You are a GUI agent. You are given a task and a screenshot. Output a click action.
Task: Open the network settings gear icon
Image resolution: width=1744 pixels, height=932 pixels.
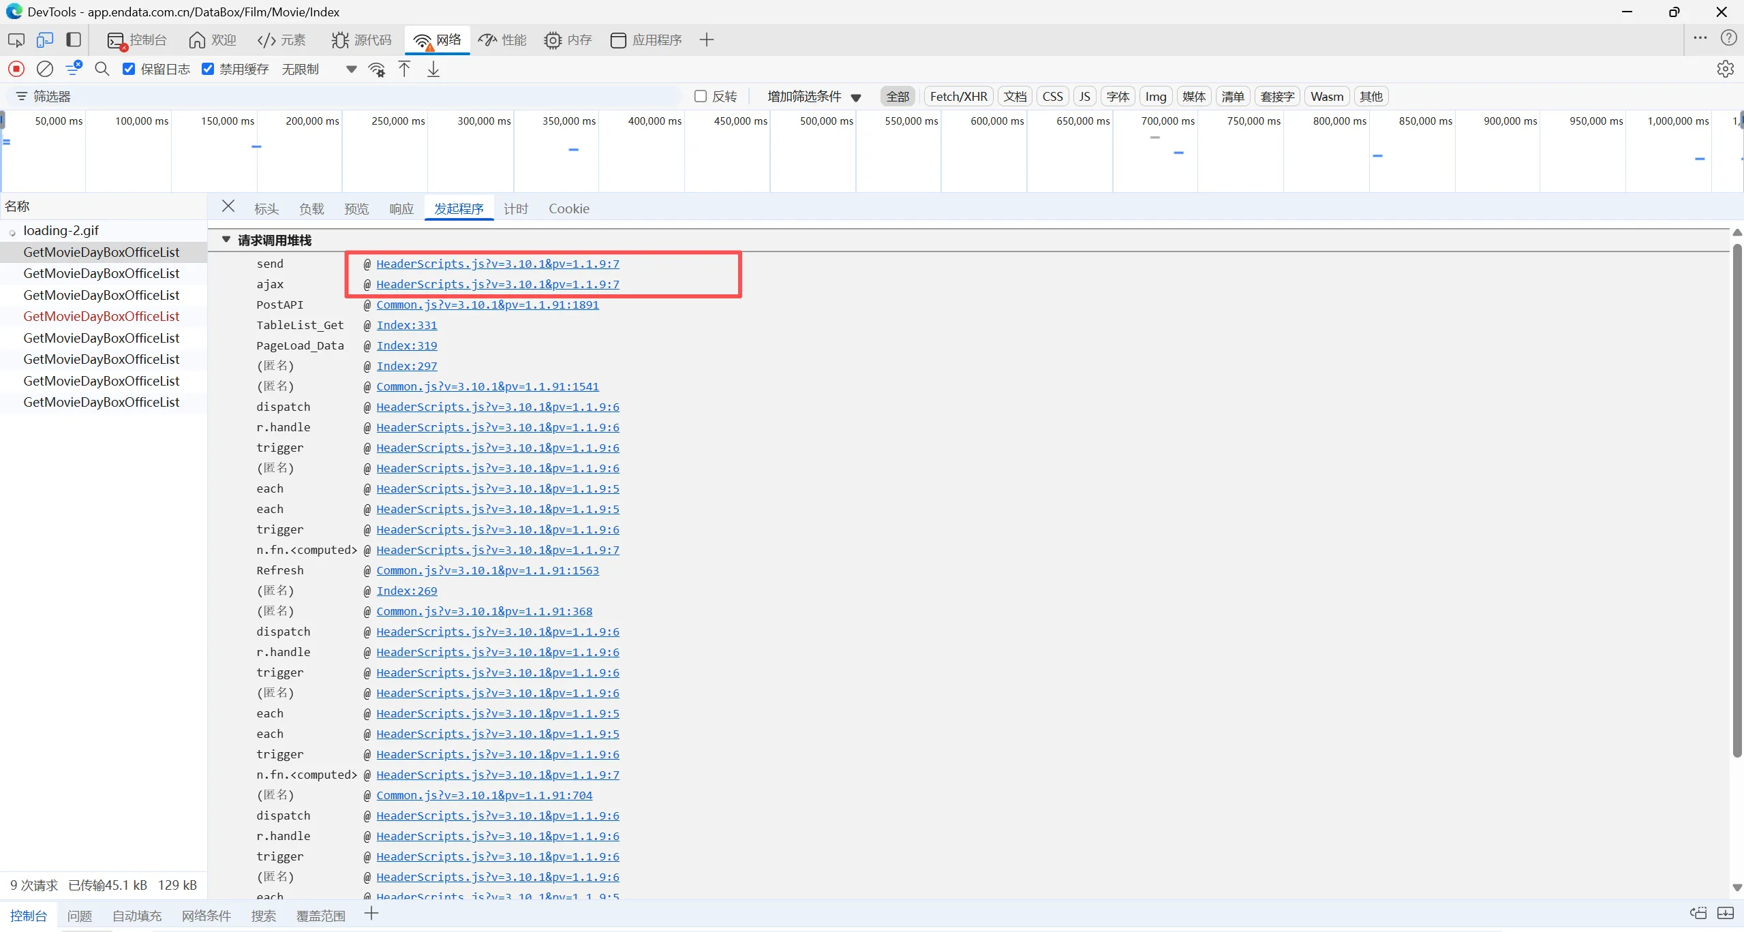1725,69
